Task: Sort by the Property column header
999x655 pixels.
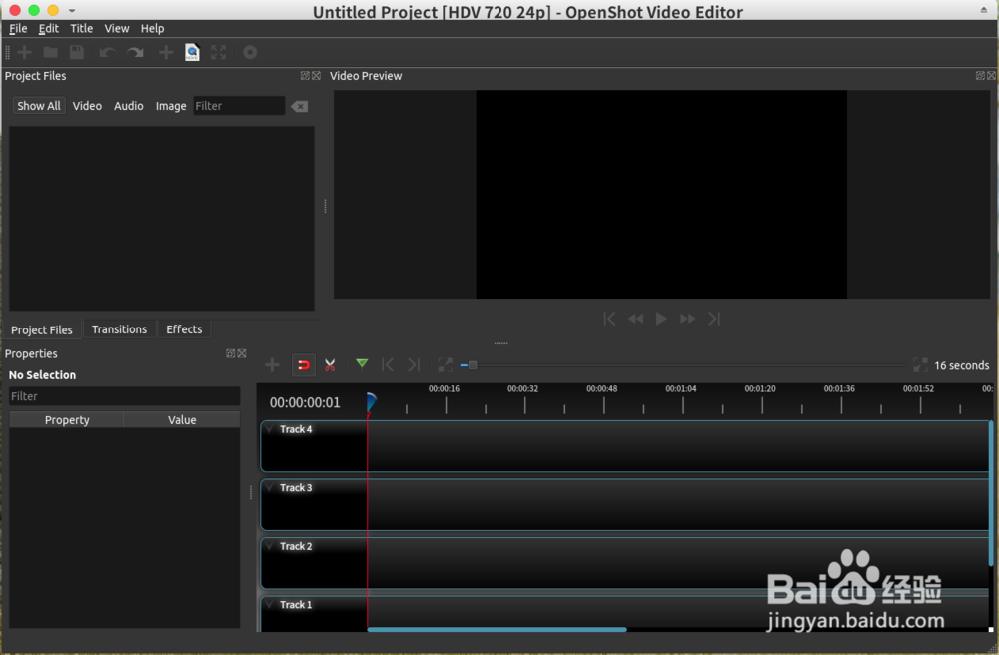Action: click(x=67, y=420)
